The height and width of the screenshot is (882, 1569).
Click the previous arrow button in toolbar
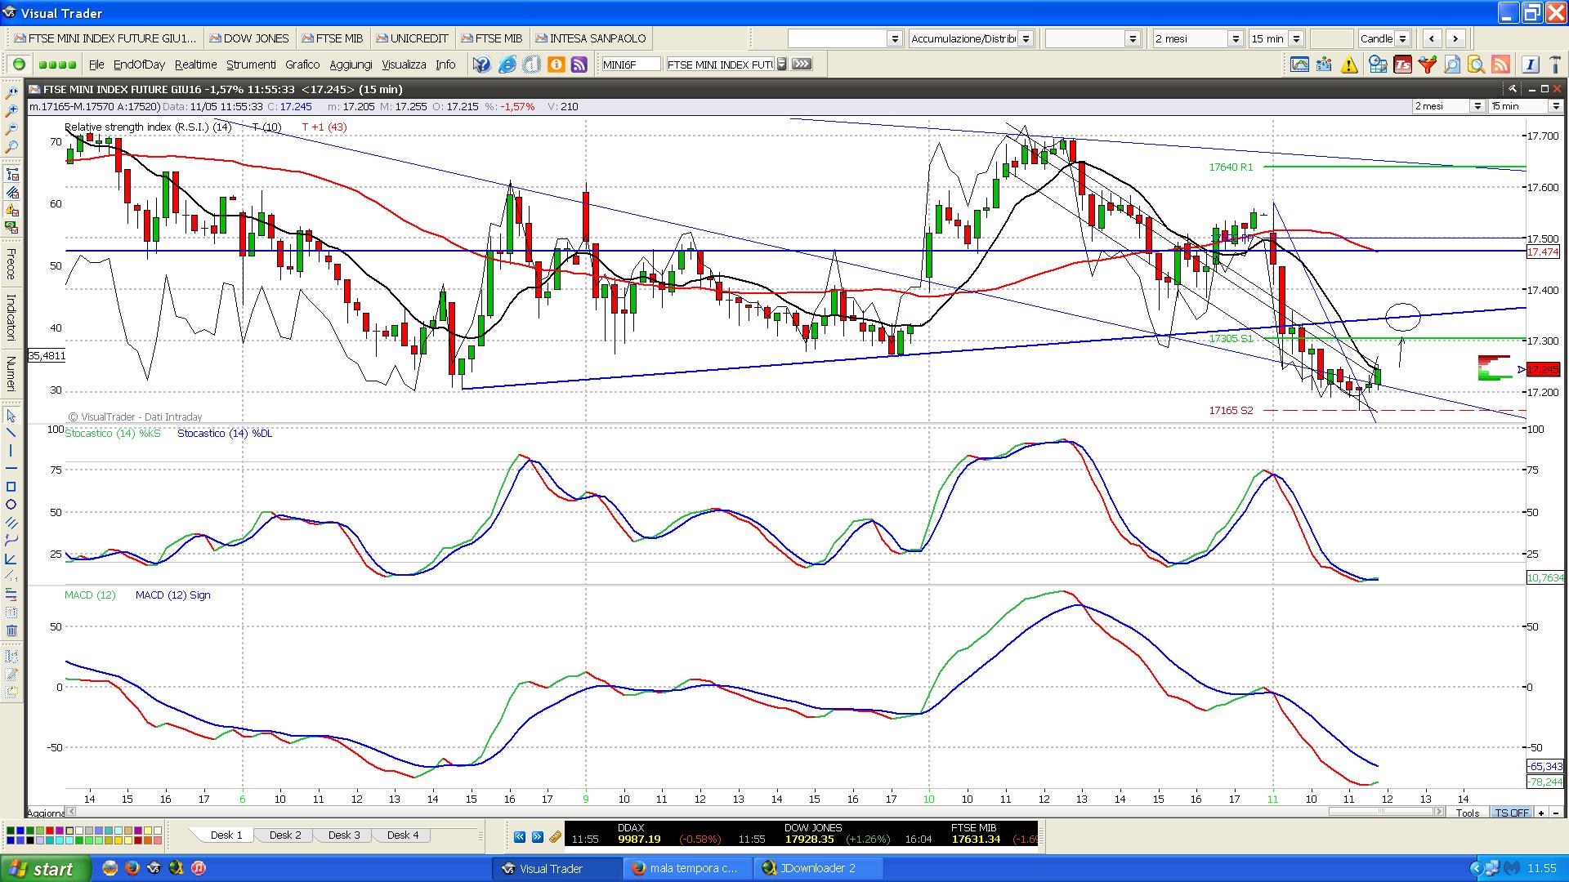pos(1432,38)
